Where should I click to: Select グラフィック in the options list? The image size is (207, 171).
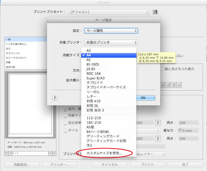(x=26, y=53)
